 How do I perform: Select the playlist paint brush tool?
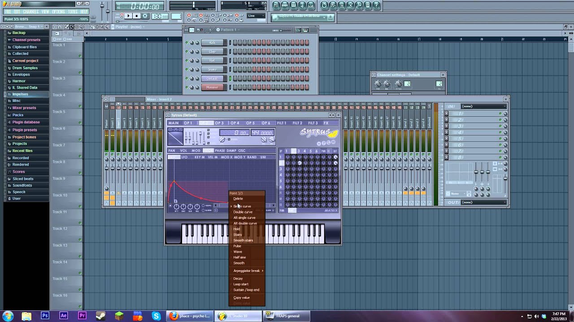point(72,27)
